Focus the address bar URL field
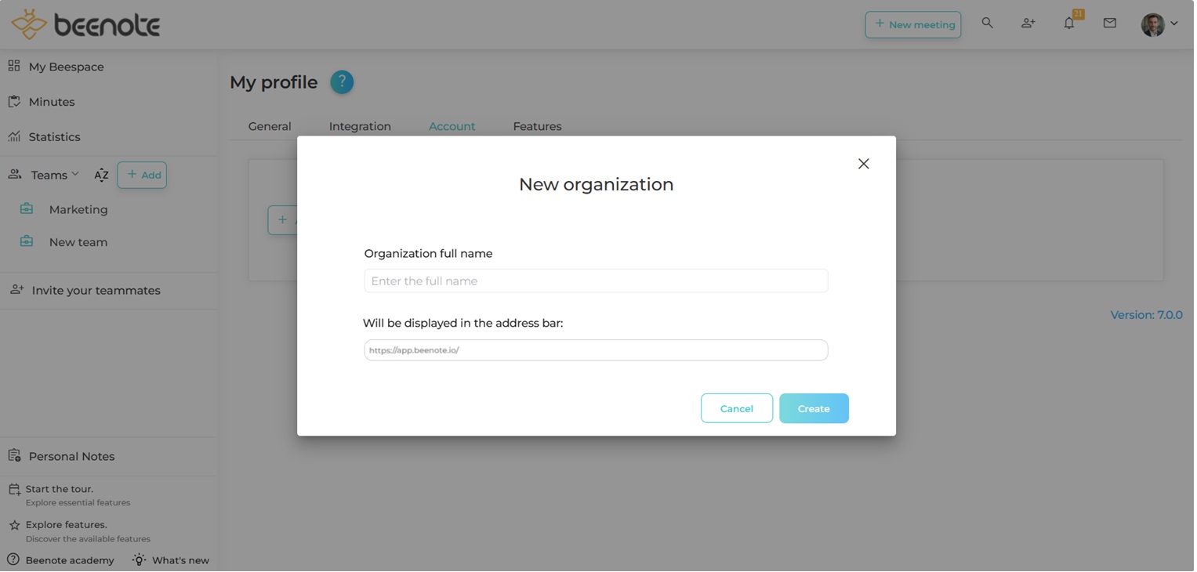Viewport: 1197px width, 572px height. pyautogui.click(x=597, y=351)
